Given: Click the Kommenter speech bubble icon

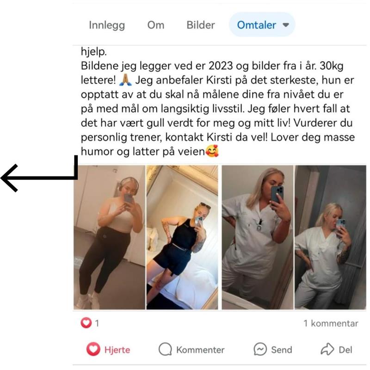Looking at the screenshot, I should pos(165,349).
